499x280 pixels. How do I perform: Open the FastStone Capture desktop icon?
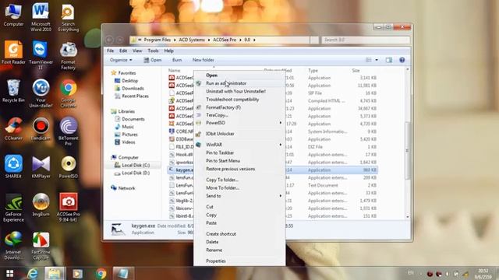click(x=41, y=245)
